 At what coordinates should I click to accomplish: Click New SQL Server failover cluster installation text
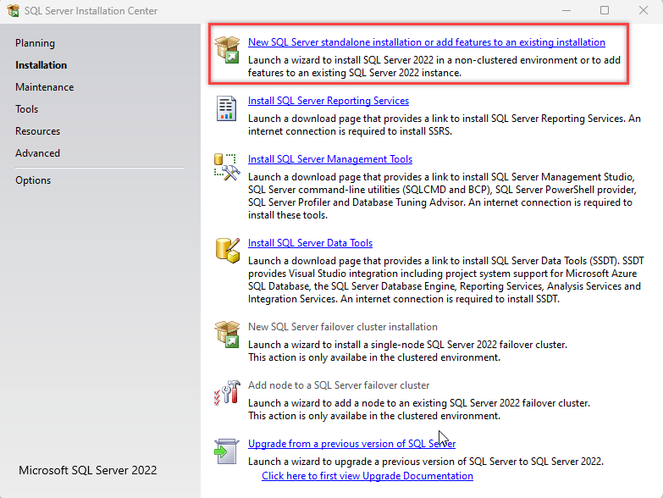(343, 327)
